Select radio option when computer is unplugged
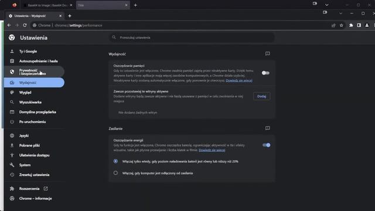The width and height of the screenshot is (375, 211). point(115,173)
